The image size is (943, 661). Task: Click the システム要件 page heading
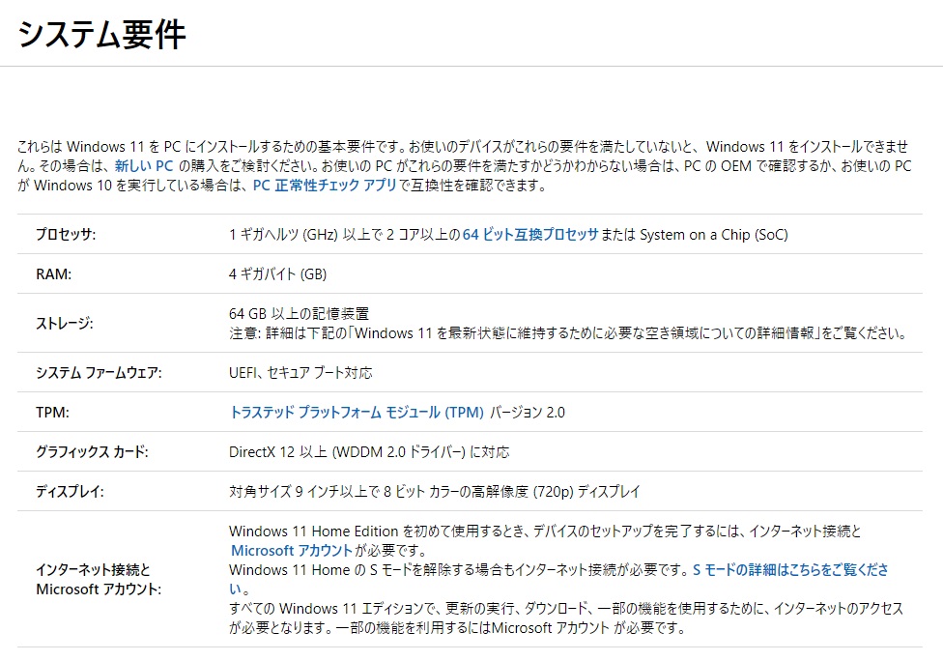(101, 34)
